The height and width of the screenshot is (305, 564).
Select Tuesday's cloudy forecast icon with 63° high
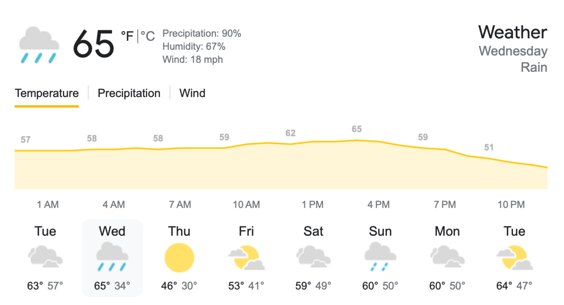(45, 257)
